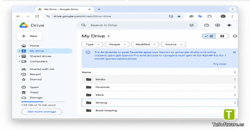Open Drive settings gear icon
250x131 pixels.
(x=217, y=25)
